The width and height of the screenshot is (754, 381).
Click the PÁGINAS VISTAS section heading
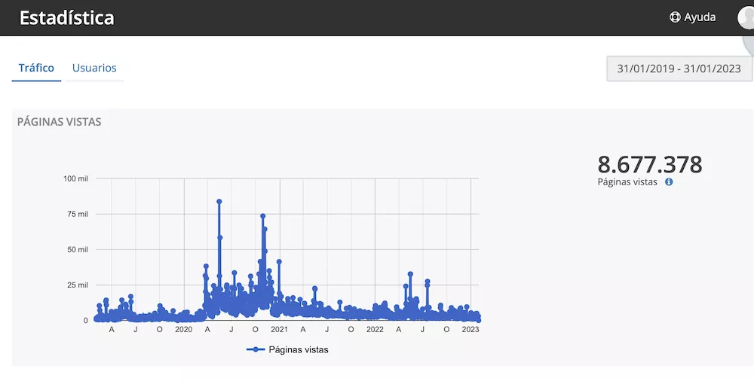tap(59, 122)
